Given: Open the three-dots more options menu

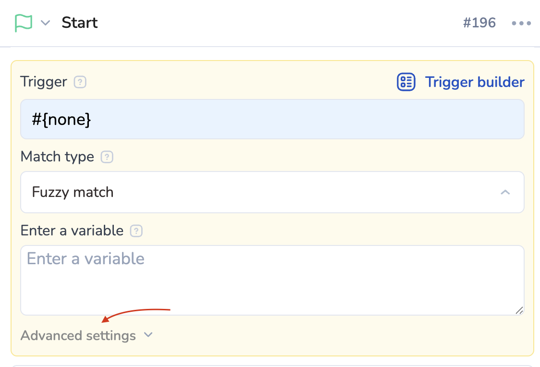Looking at the screenshot, I should tap(521, 23).
